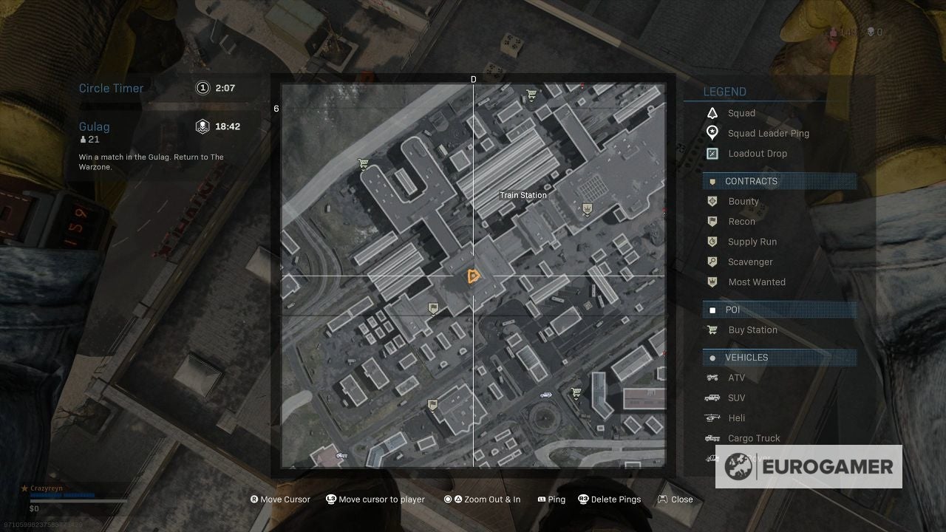Click the grid row label 6
Screen dimensions: 946x532
pos(276,109)
